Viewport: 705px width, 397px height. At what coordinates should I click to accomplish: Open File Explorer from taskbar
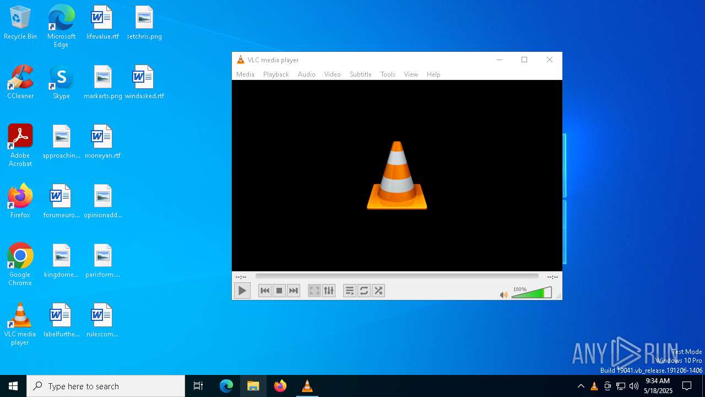tap(253, 386)
